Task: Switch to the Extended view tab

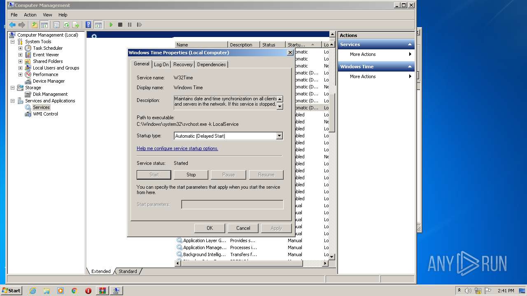Action: pos(101,271)
